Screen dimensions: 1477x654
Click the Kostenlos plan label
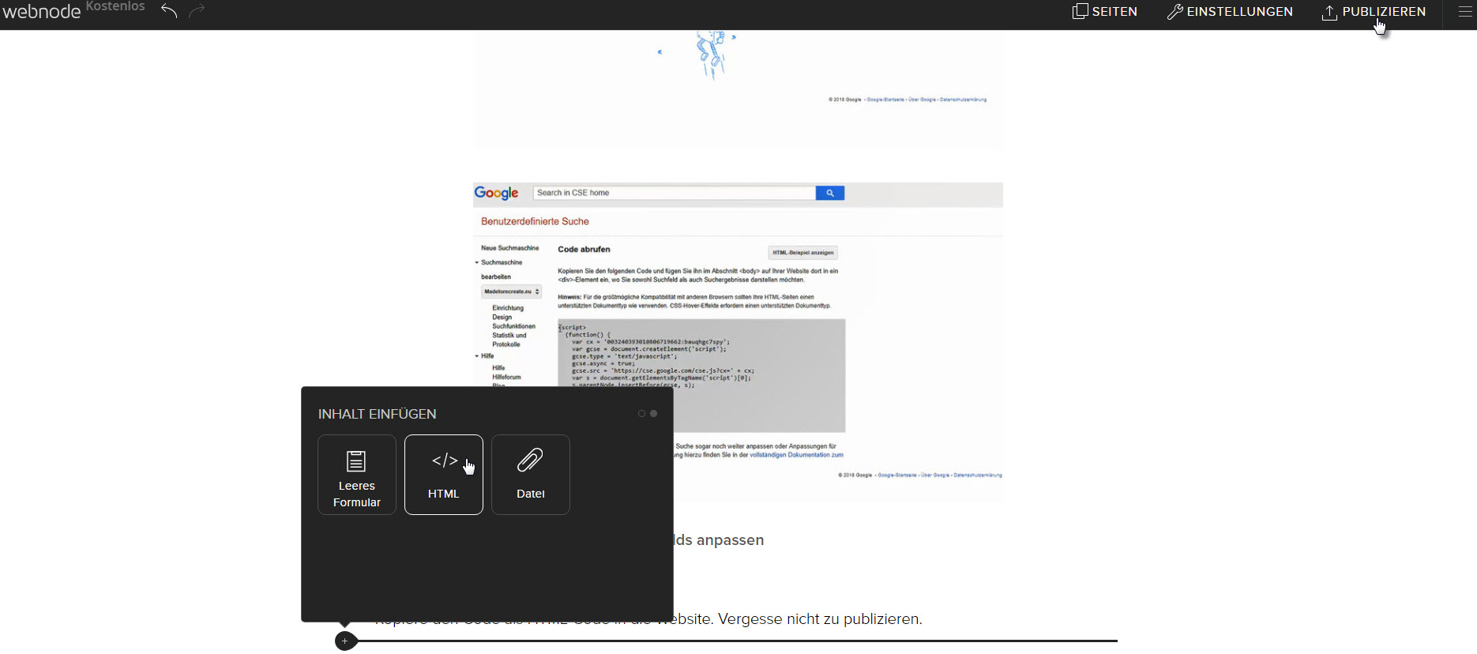(115, 6)
